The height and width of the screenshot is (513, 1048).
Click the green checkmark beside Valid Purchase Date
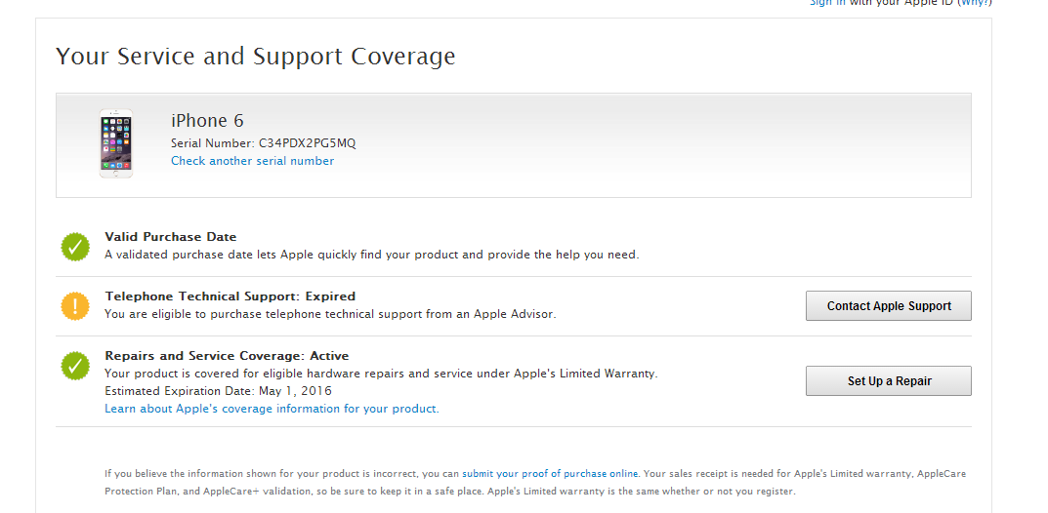click(x=75, y=247)
